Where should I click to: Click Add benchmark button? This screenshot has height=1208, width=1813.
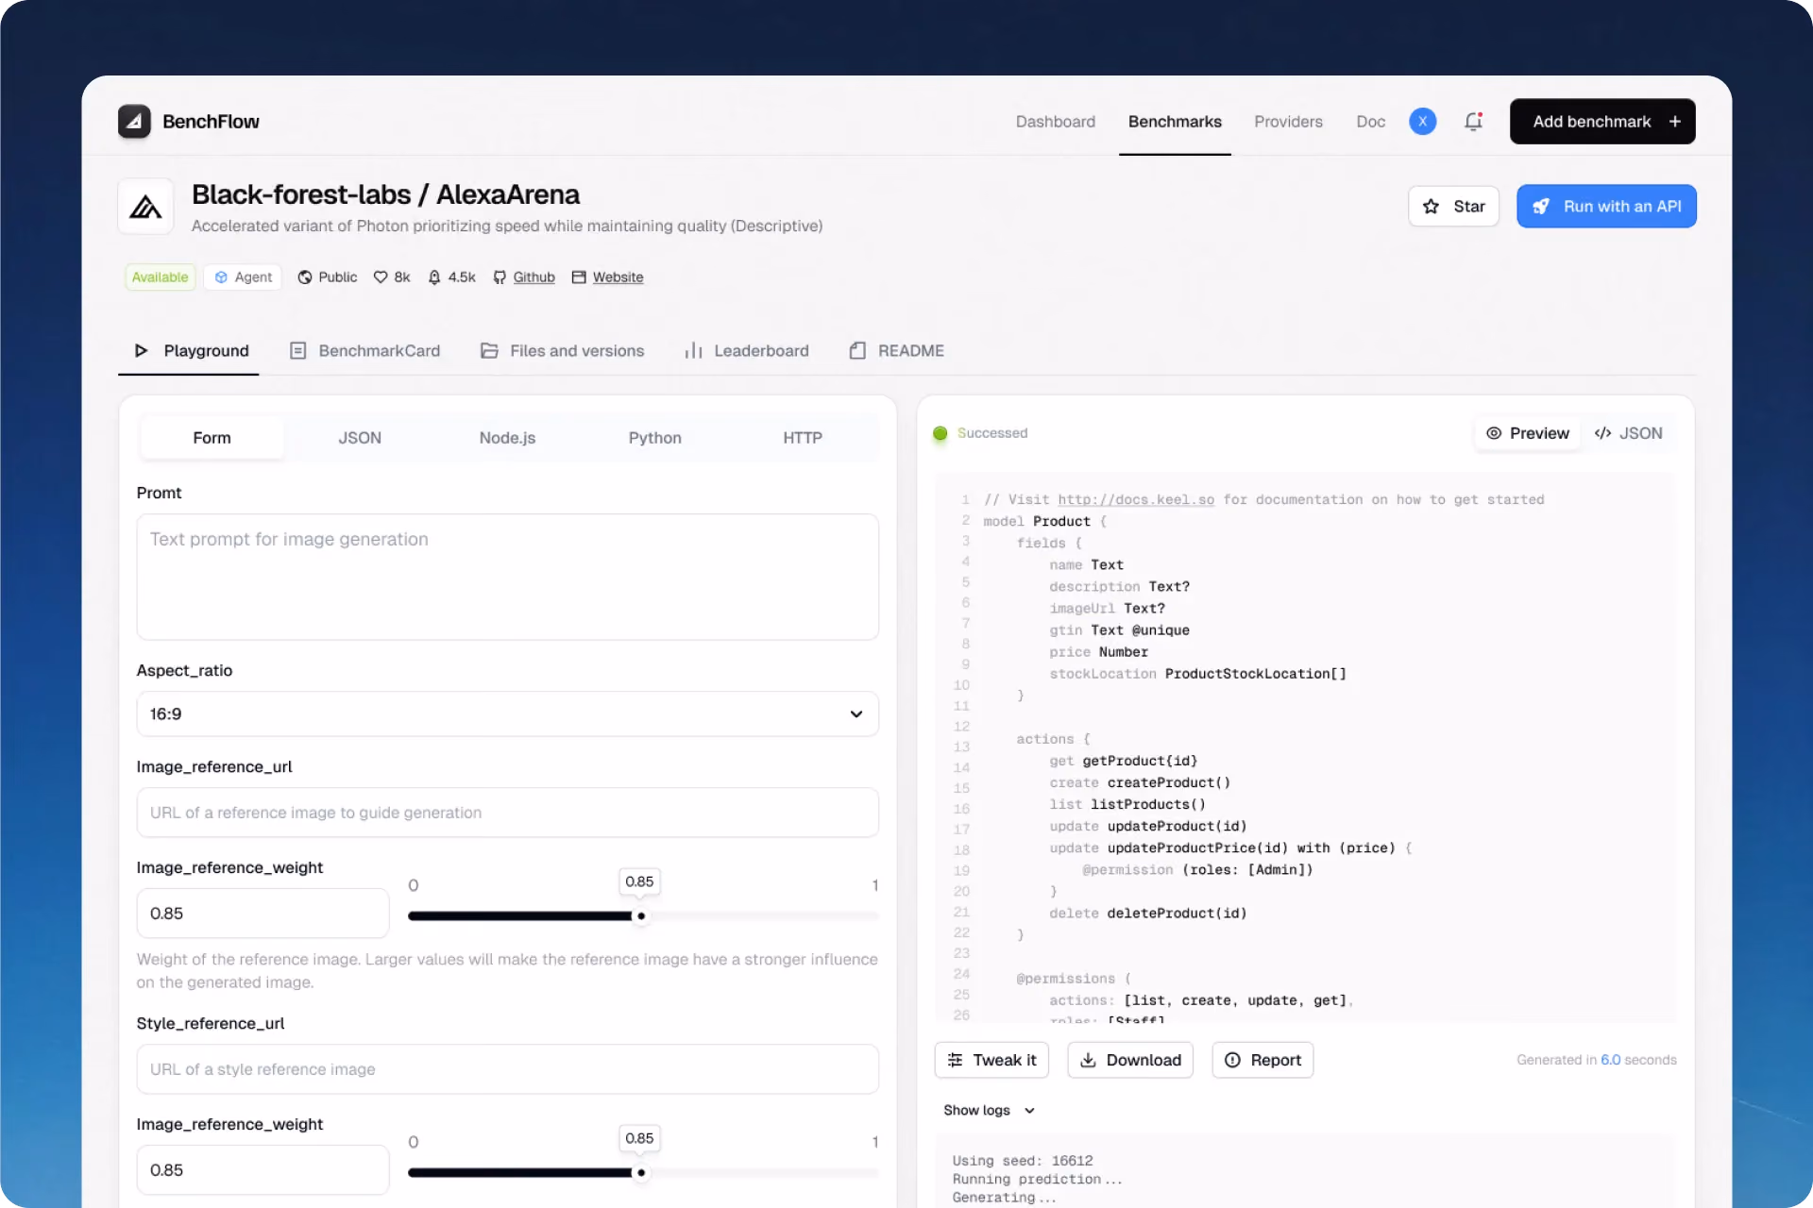pos(1602,121)
